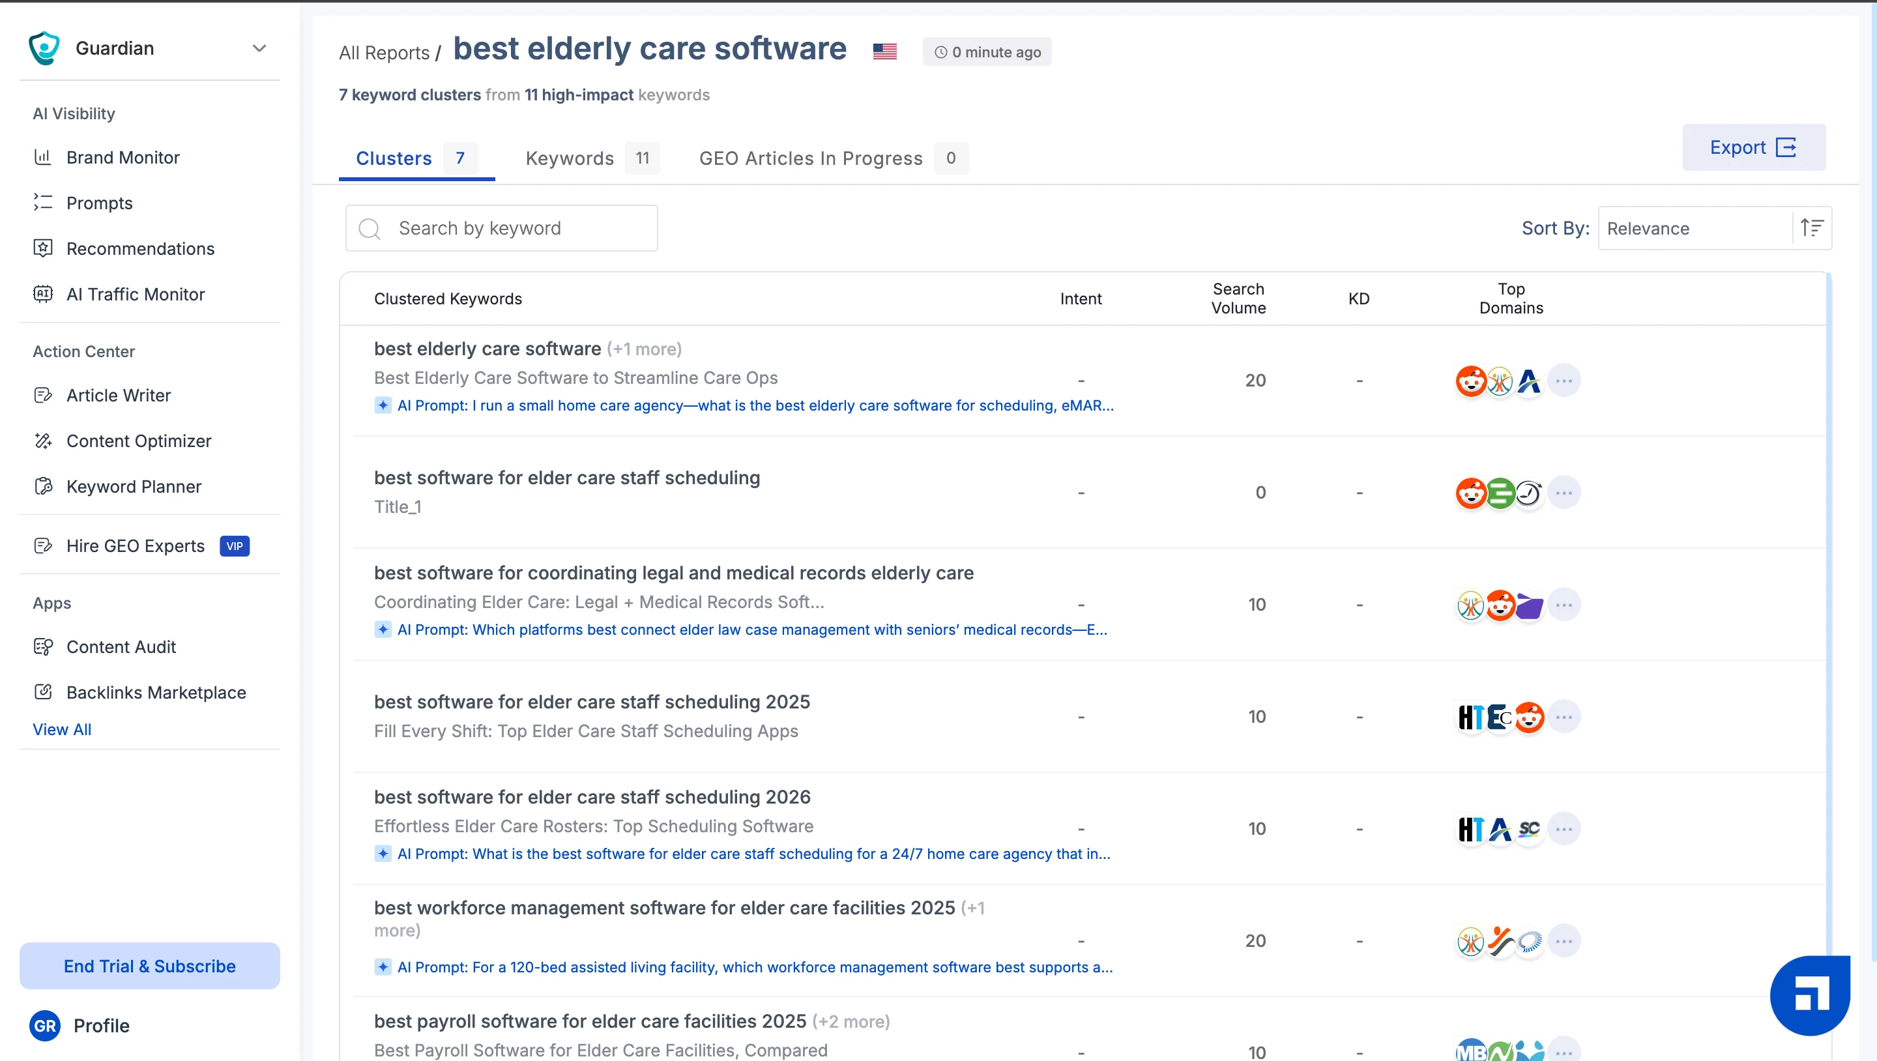Image resolution: width=1877 pixels, height=1061 pixels.
Task: Open Backlinks Marketplace app
Action: (x=156, y=692)
